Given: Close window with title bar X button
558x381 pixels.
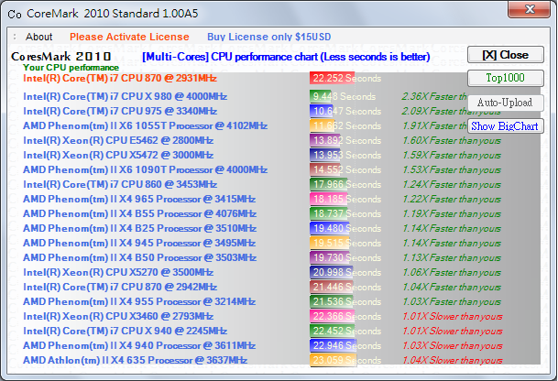Looking at the screenshot, I should tap(530, 9).
